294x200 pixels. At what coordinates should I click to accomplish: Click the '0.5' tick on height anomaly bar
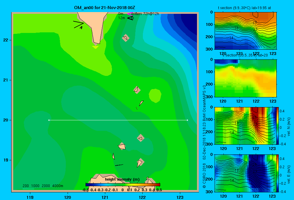(x=159, y=190)
